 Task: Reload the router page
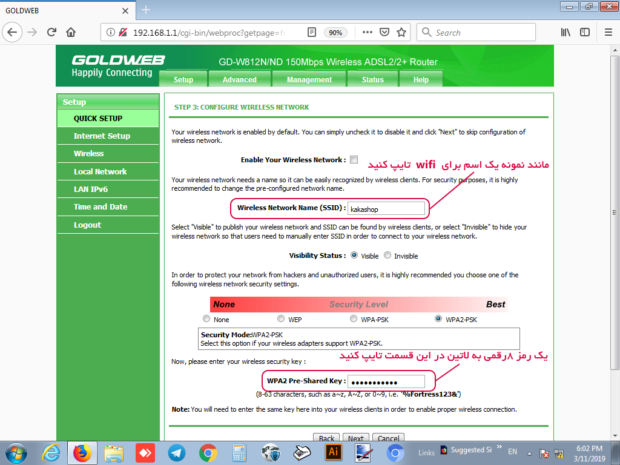click(51, 32)
